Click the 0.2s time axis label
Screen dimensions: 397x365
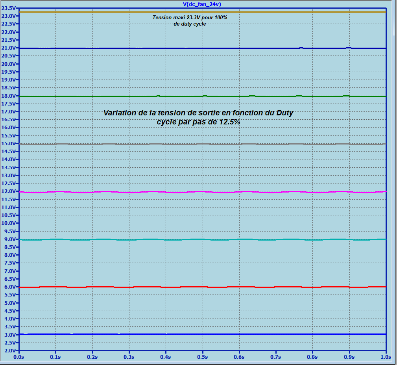coord(92,357)
